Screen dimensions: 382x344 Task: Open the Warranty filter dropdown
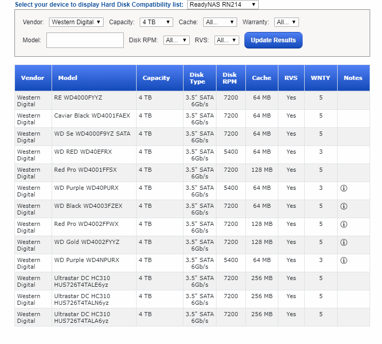pyautogui.click(x=286, y=22)
